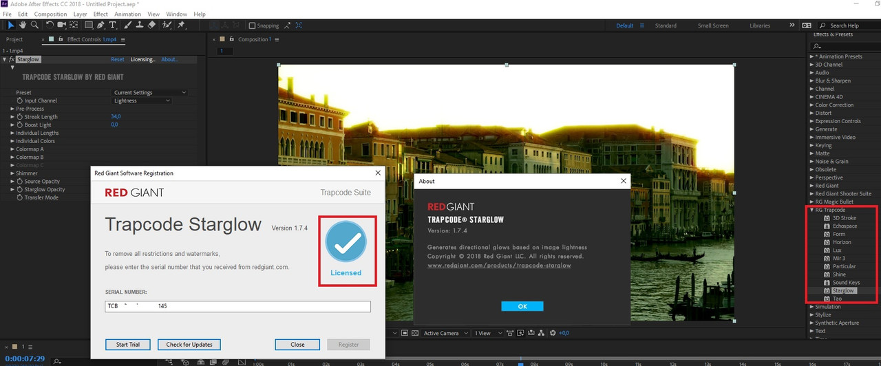The width and height of the screenshot is (881, 366).
Task: Toggle Source Opacity stopwatch
Action: 19,182
